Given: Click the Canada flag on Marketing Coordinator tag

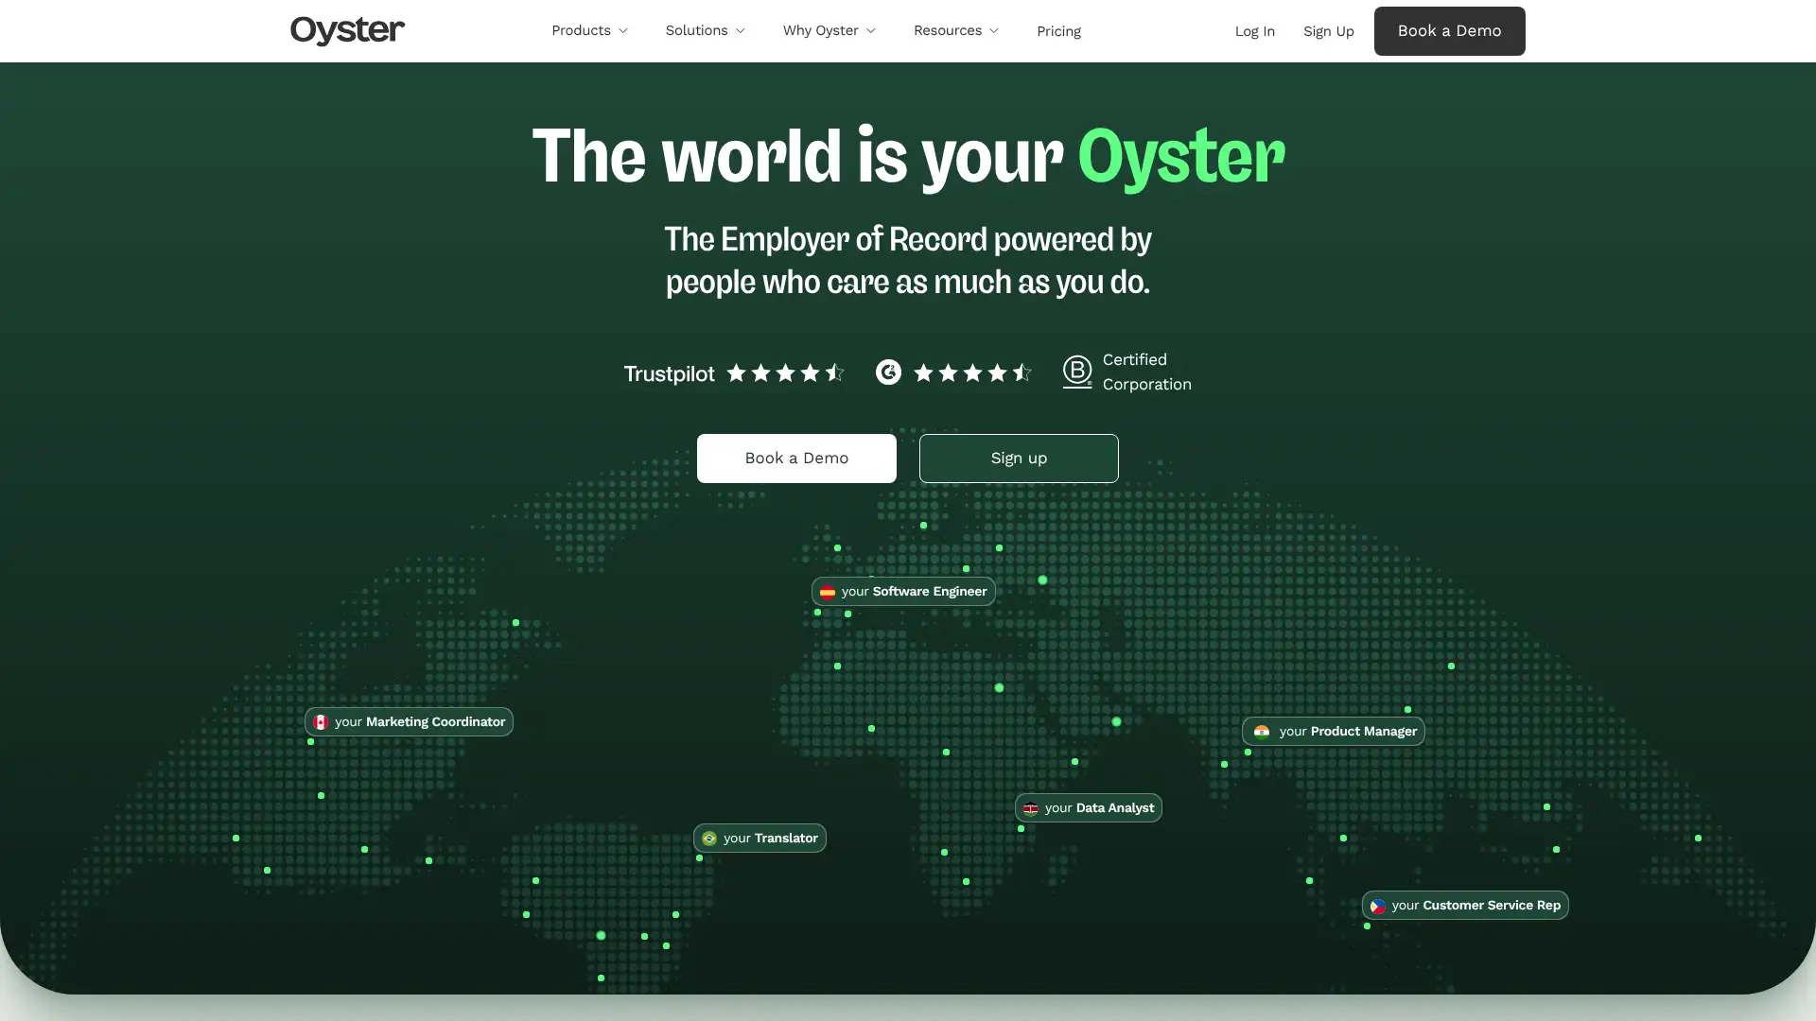Looking at the screenshot, I should tap(321, 722).
